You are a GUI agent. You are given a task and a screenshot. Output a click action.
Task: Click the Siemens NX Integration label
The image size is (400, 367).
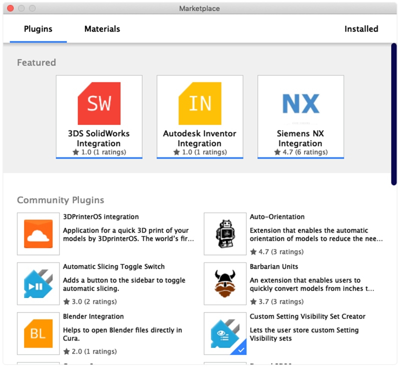[x=300, y=138]
